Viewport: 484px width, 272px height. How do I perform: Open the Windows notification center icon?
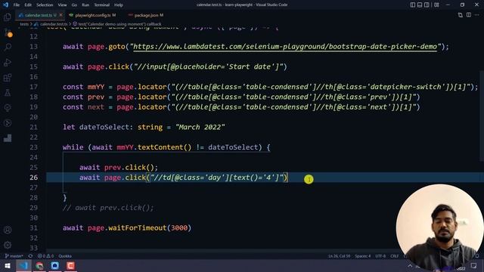click(x=474, y=266)
